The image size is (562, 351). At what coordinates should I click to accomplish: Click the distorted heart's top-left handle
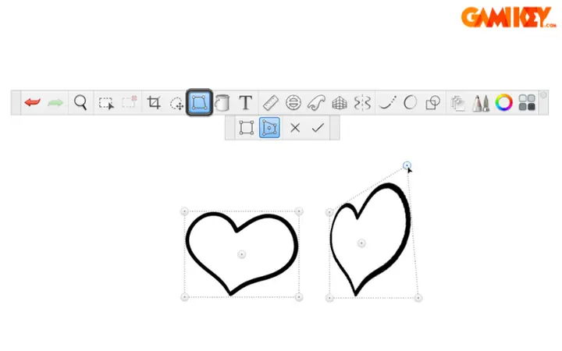(x=329, y=212)
